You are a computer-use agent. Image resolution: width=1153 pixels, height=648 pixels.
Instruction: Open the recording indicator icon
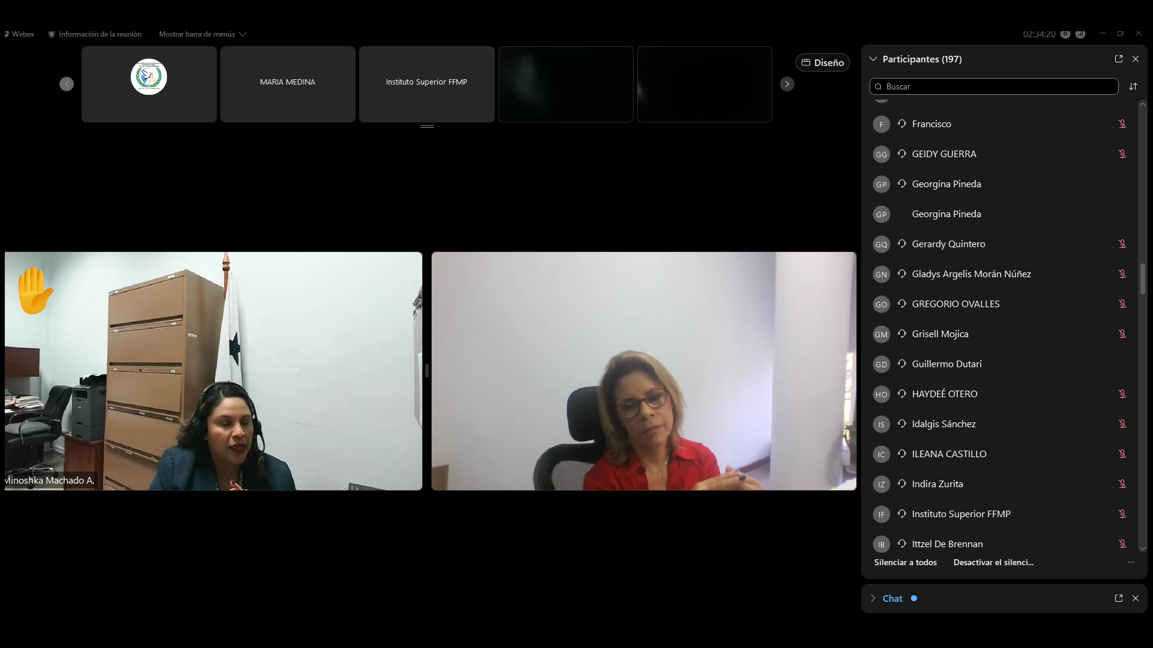coord(1065,34)
